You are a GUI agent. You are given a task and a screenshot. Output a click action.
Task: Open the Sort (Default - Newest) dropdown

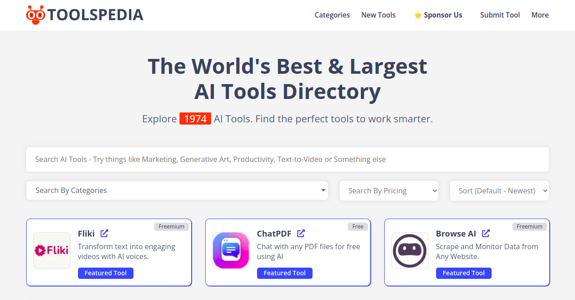[499, 191]
